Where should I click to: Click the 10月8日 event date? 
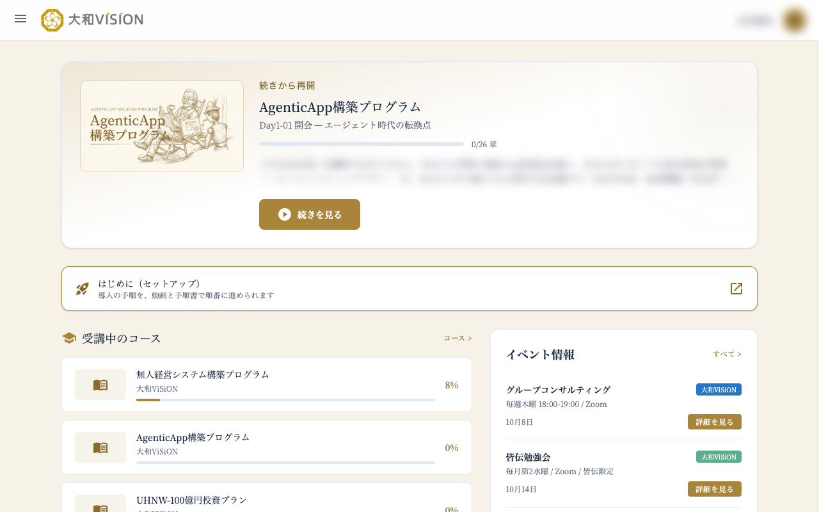coord(520,422)
